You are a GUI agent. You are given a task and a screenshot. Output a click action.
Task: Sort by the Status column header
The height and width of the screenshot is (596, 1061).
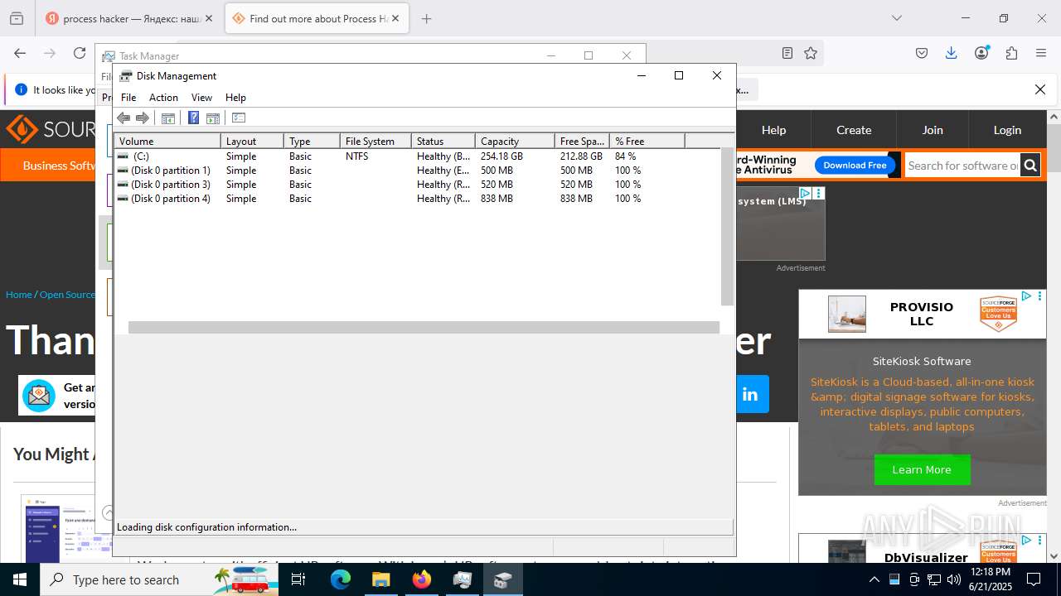tap(443, 142)
